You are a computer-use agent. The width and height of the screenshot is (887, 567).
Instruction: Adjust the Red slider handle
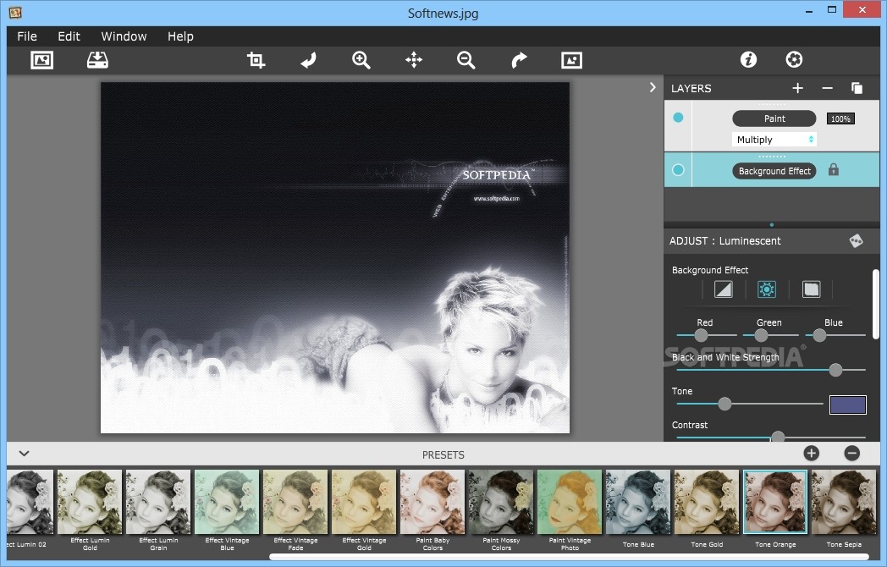(x=701, y=336)
